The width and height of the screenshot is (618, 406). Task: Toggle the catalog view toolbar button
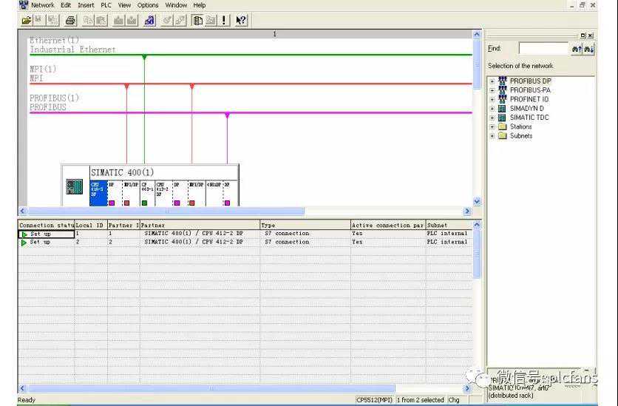(x=198, y=21)
